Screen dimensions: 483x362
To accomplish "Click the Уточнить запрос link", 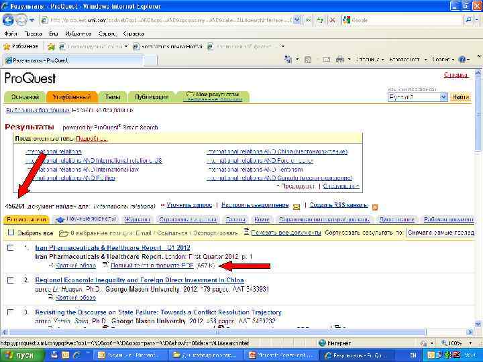I will pyautogui.click(x=189, y=205).
